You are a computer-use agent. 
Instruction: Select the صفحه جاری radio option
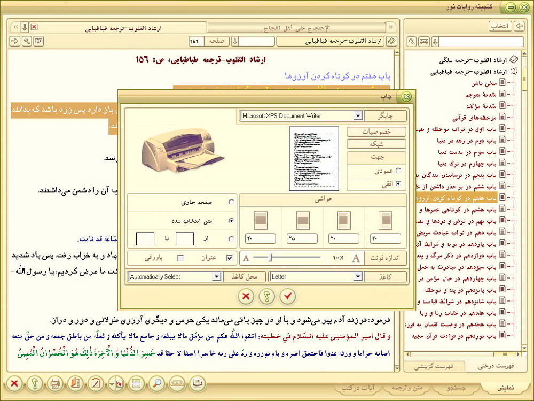(x=231, y=202)
